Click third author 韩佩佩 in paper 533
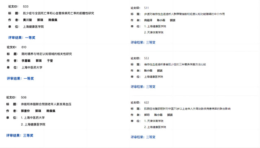260x148 pixels. point(53,20)
